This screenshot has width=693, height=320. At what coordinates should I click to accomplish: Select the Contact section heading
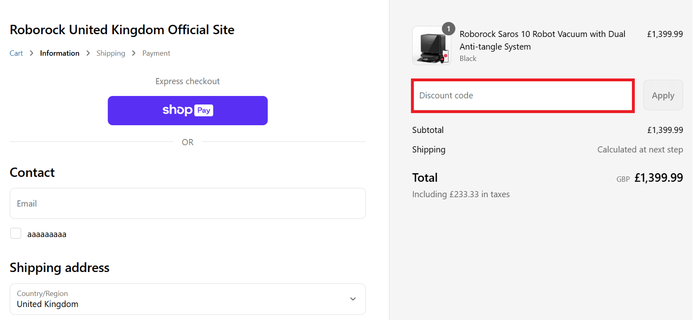click(x=32, y=173)
